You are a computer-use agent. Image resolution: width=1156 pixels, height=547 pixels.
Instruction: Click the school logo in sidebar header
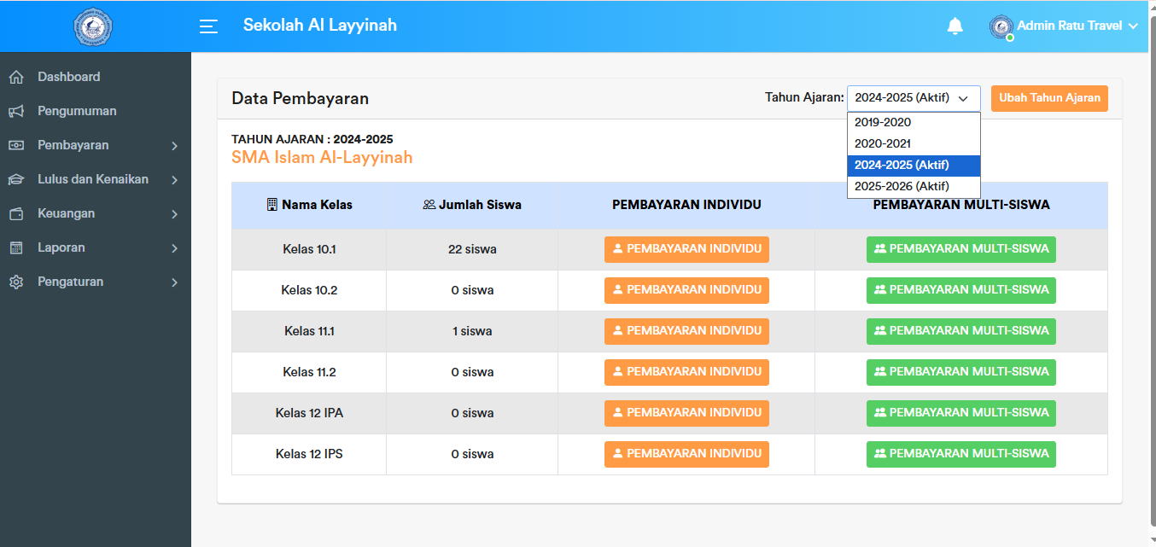tap(93, 26)
